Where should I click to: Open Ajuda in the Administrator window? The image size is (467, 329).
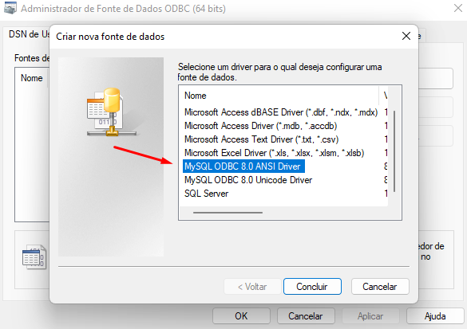coord(435,316)
